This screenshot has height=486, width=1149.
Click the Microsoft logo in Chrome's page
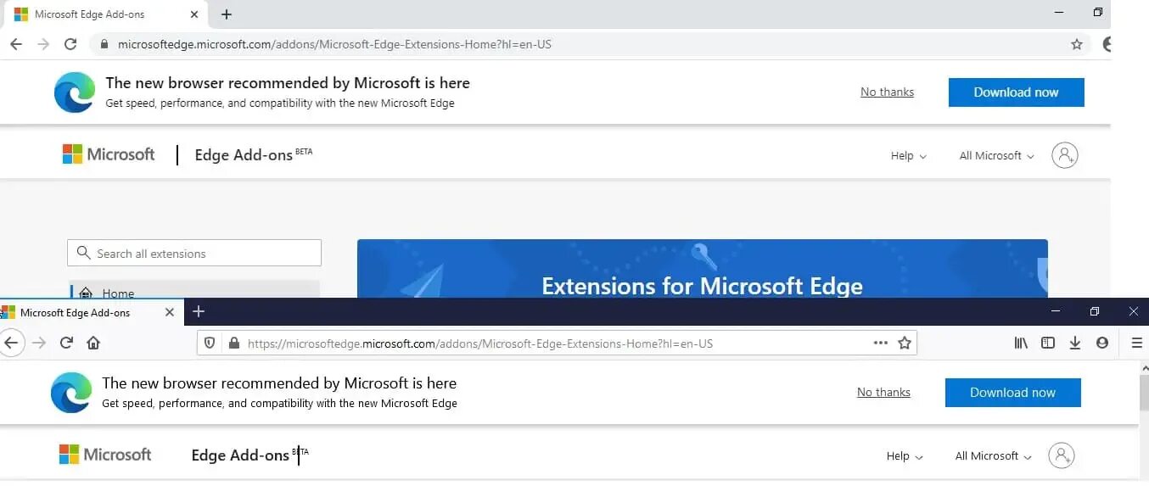(109, 154)
